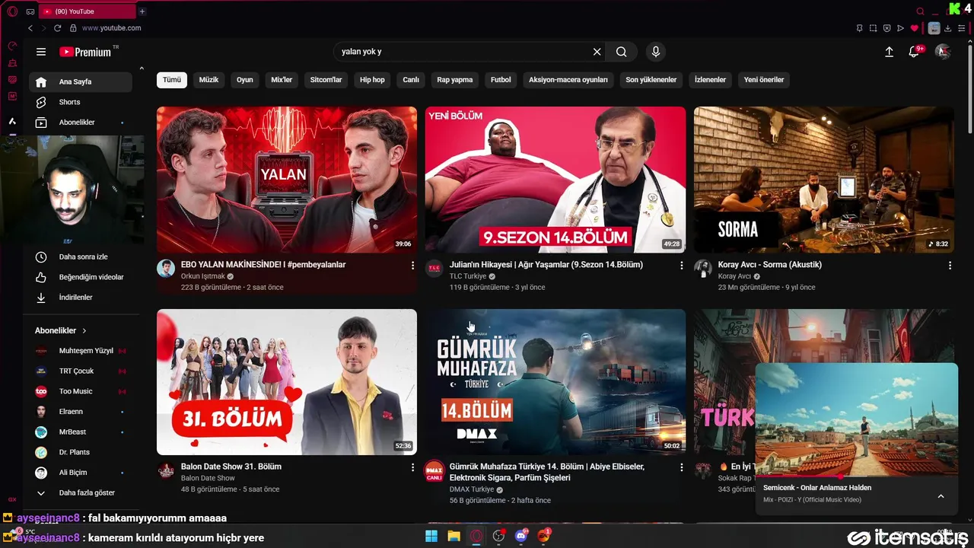Select the Yeni öneriler filter chip
Image resolution: width=974 pixels, height=548 pixels.
tap(764, 80)
